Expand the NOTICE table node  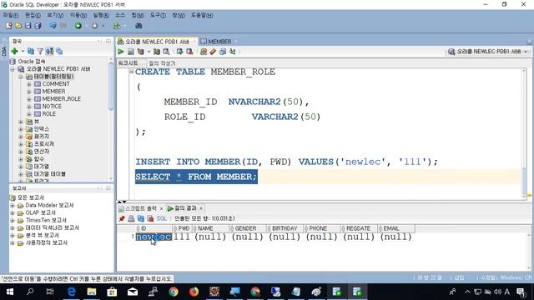(x=29, y=107)
